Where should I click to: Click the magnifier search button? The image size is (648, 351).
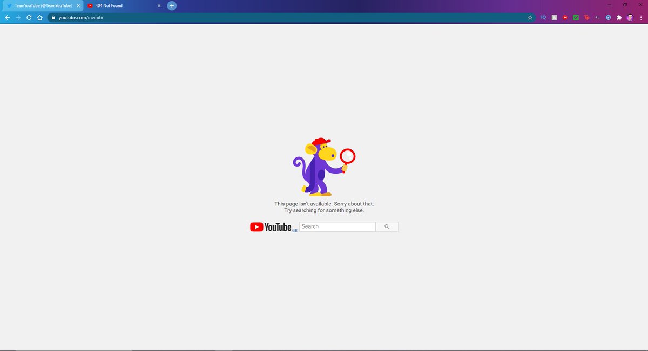click(387, 226)
